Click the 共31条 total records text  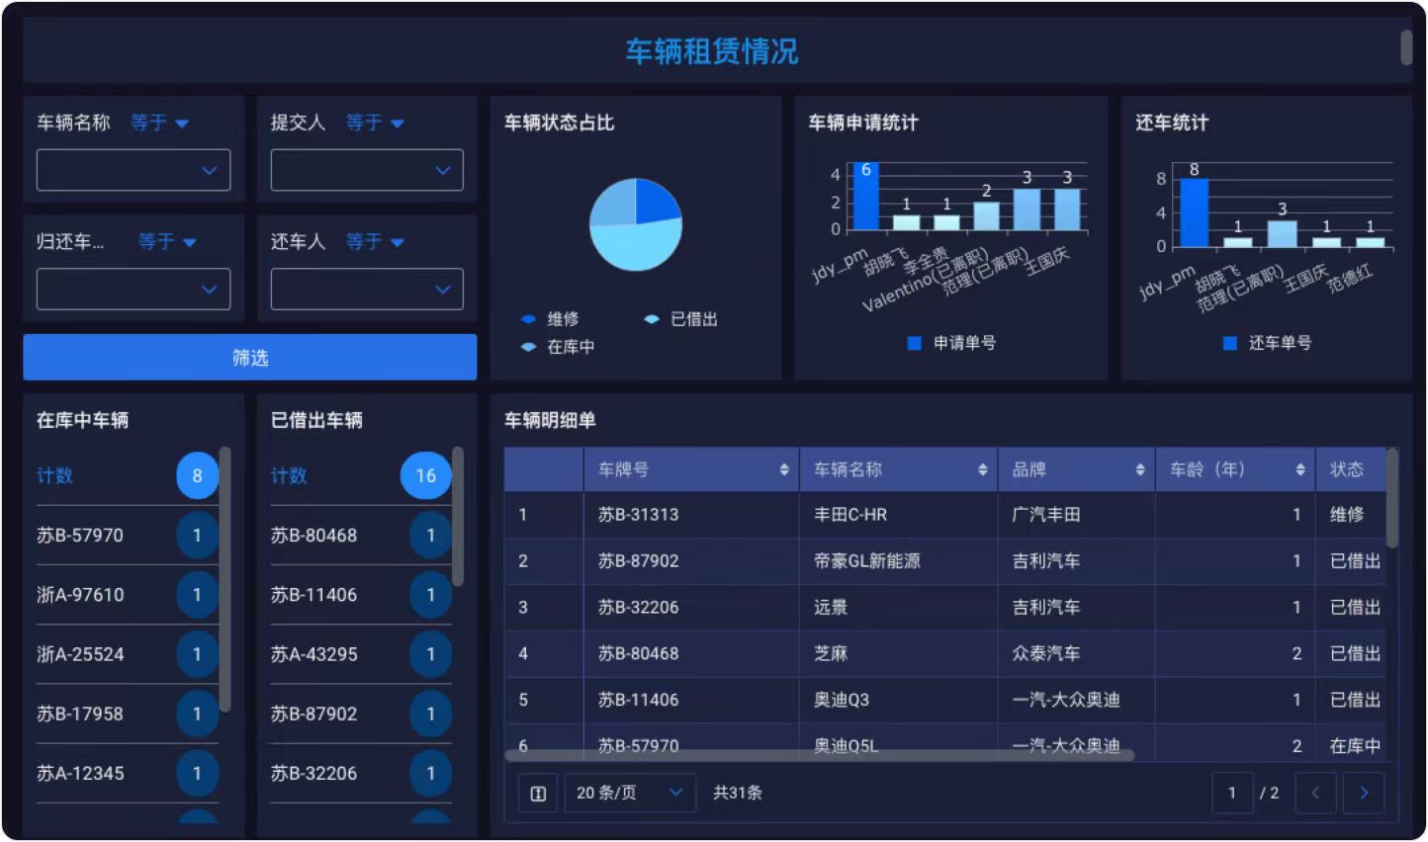(738, 793)
